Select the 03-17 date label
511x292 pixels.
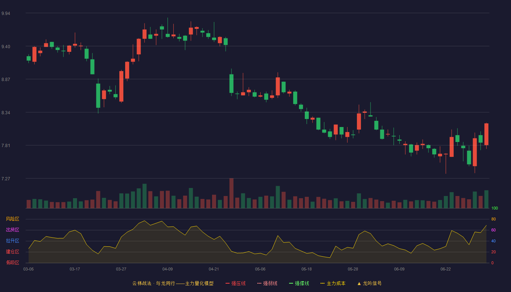[75, 269]
